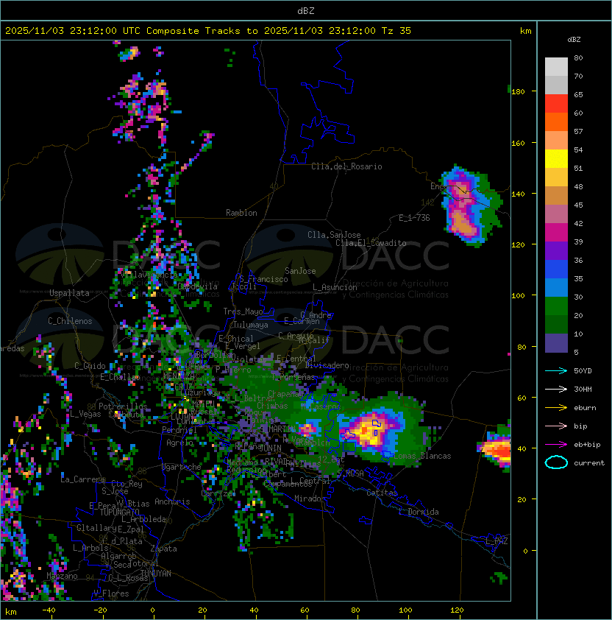Select the bright green 20-30 dBZ swatch
Viewport: 612px width, 620px height.
coord(556,306)
